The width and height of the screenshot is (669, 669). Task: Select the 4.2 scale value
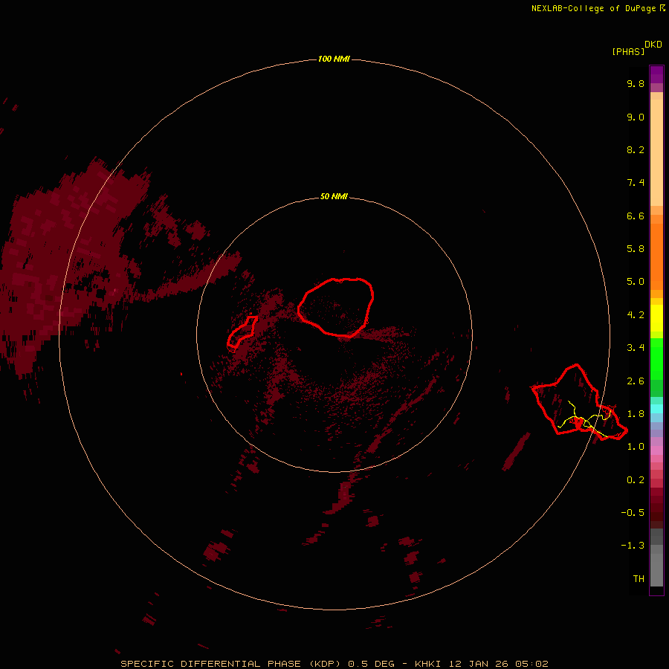click(x=636, y=315)
